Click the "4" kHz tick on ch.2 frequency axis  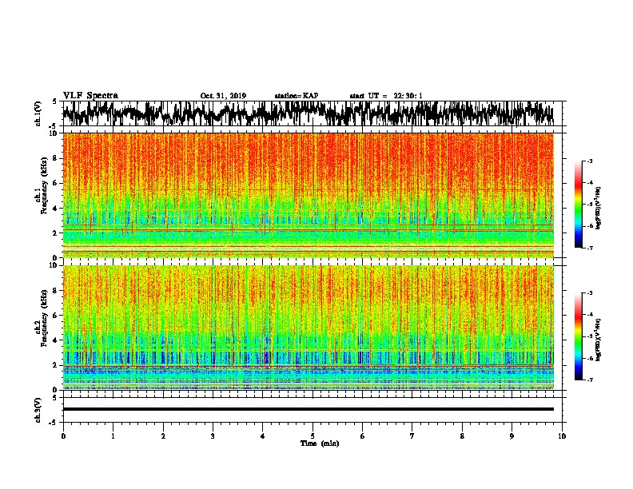56,340
